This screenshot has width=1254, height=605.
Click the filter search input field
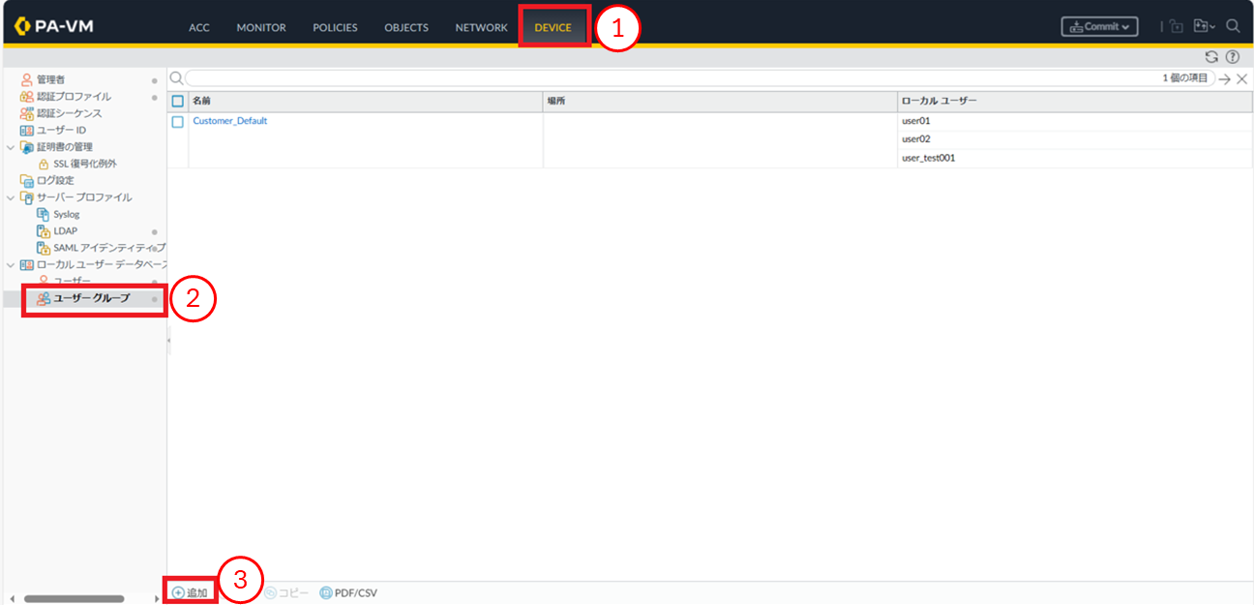tap(701, 77)
